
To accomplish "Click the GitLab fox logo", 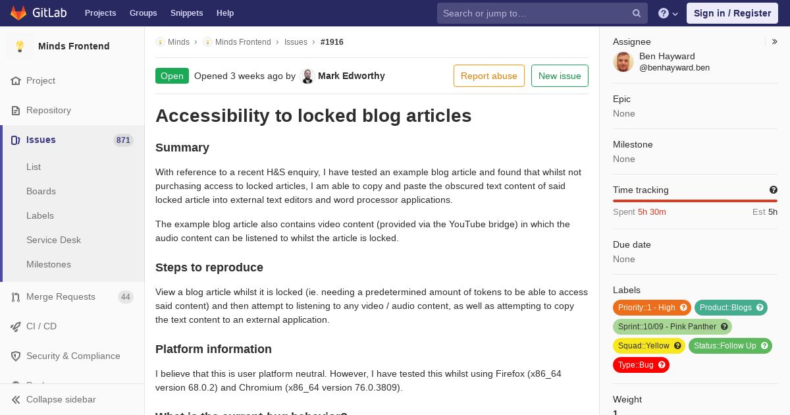I will (x=18, y=13).
